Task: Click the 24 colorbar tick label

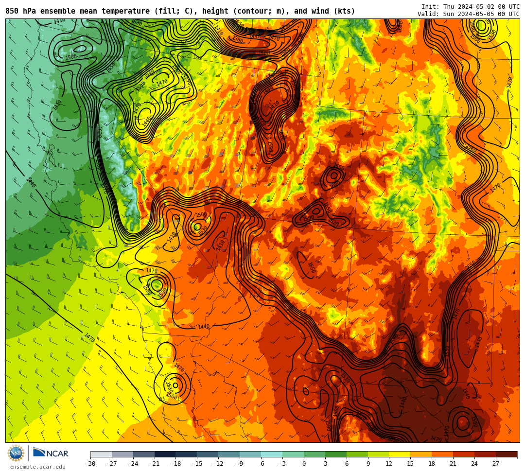Action: (x=474, y=464)
